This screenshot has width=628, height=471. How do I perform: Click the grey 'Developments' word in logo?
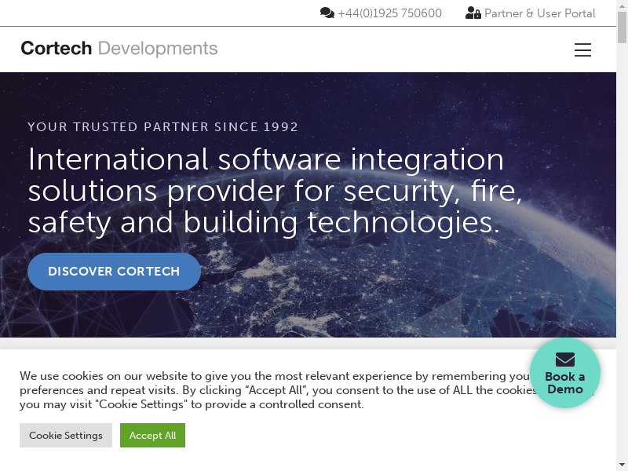tap(158, 49)
